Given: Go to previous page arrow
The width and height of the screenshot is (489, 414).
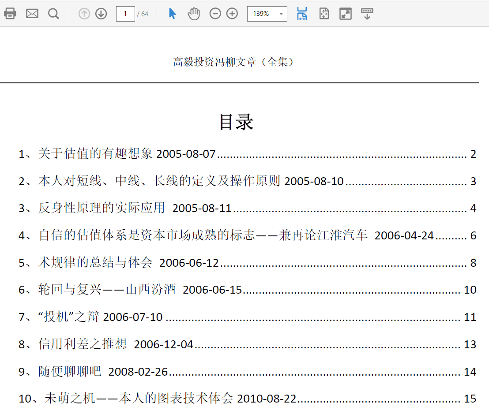Looking at the screenshot, I should (x=84, y=14).
